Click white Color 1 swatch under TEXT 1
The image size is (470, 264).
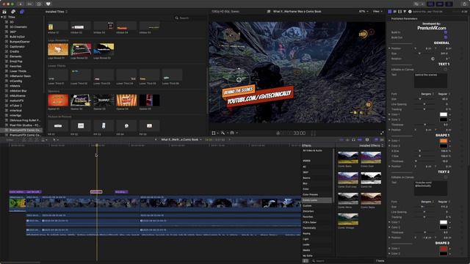point(444,114)
